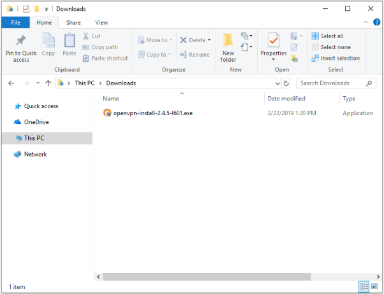Click the Paste icon in ribbon
The height and width of the screenshot is (294, 384).
pos(70,42)
